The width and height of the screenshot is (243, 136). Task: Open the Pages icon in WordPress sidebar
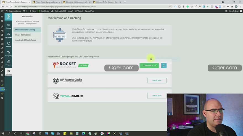pyautogui.click(x=2, y=35)
